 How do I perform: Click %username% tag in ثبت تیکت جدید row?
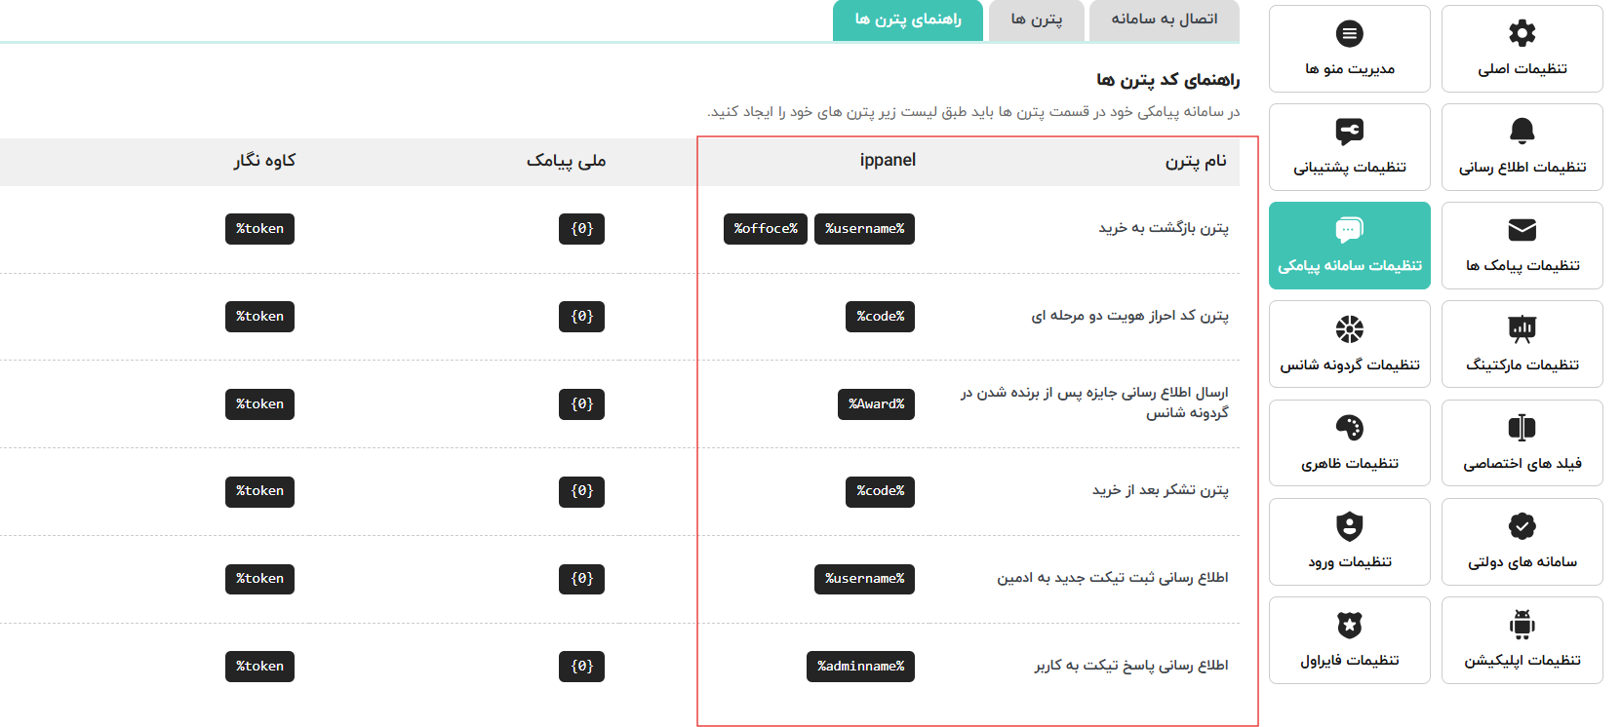[x=864, y=579]
